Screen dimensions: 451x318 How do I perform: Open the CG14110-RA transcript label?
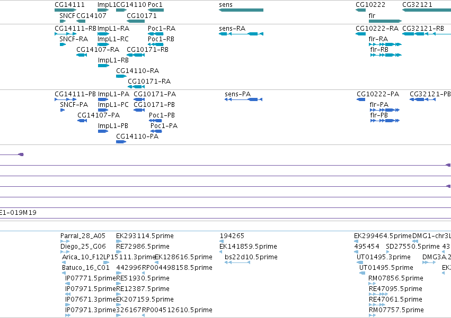click(x=137, y=71)
